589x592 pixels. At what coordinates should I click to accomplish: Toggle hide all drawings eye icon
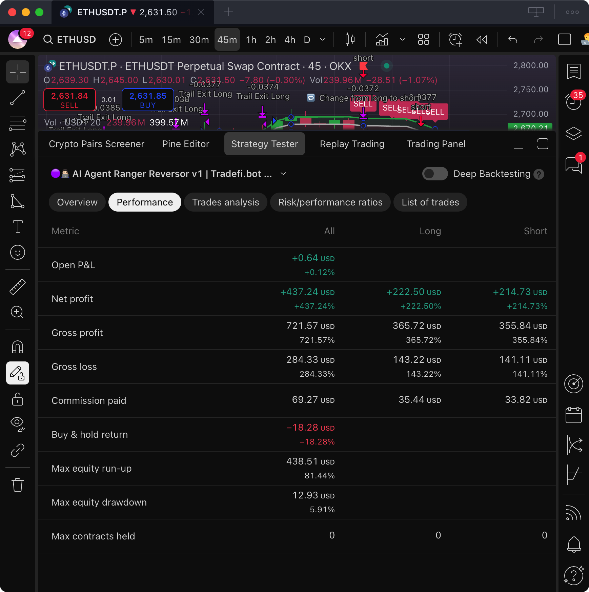[x=18, y=424]
